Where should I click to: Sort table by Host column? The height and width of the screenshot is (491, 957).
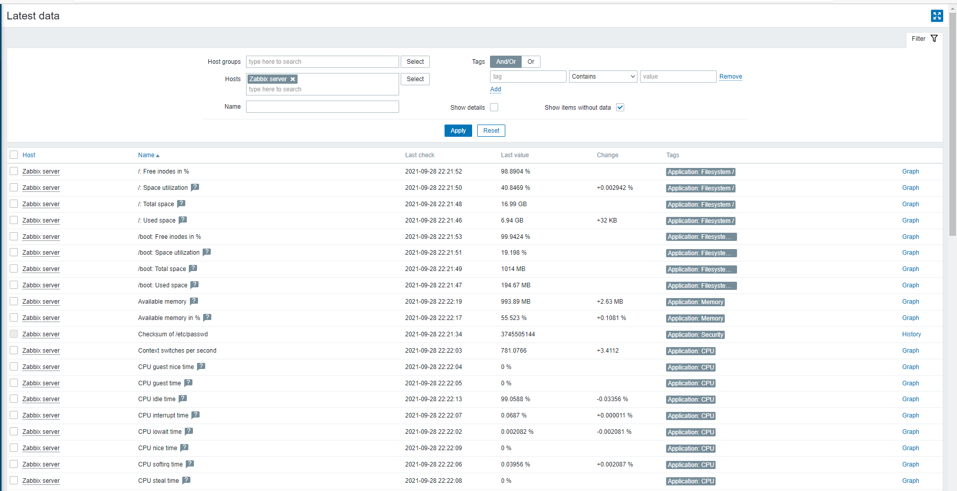29,155
